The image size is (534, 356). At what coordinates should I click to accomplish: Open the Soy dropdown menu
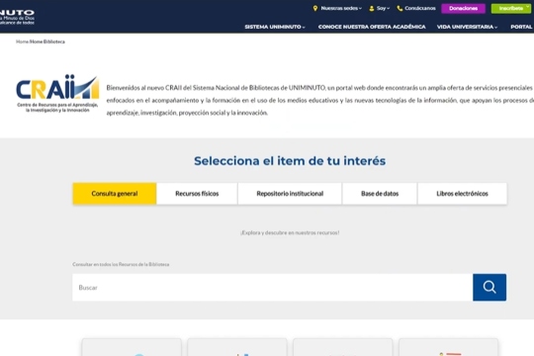[383, 8]
